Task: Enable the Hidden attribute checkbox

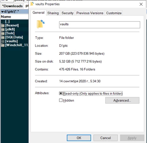Action: click(61, 100)
